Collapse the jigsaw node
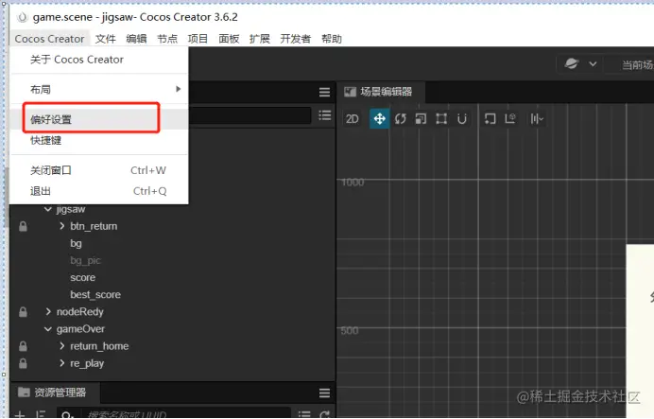Viewport: 654px width, 419px height. click(x=48, y=209)
